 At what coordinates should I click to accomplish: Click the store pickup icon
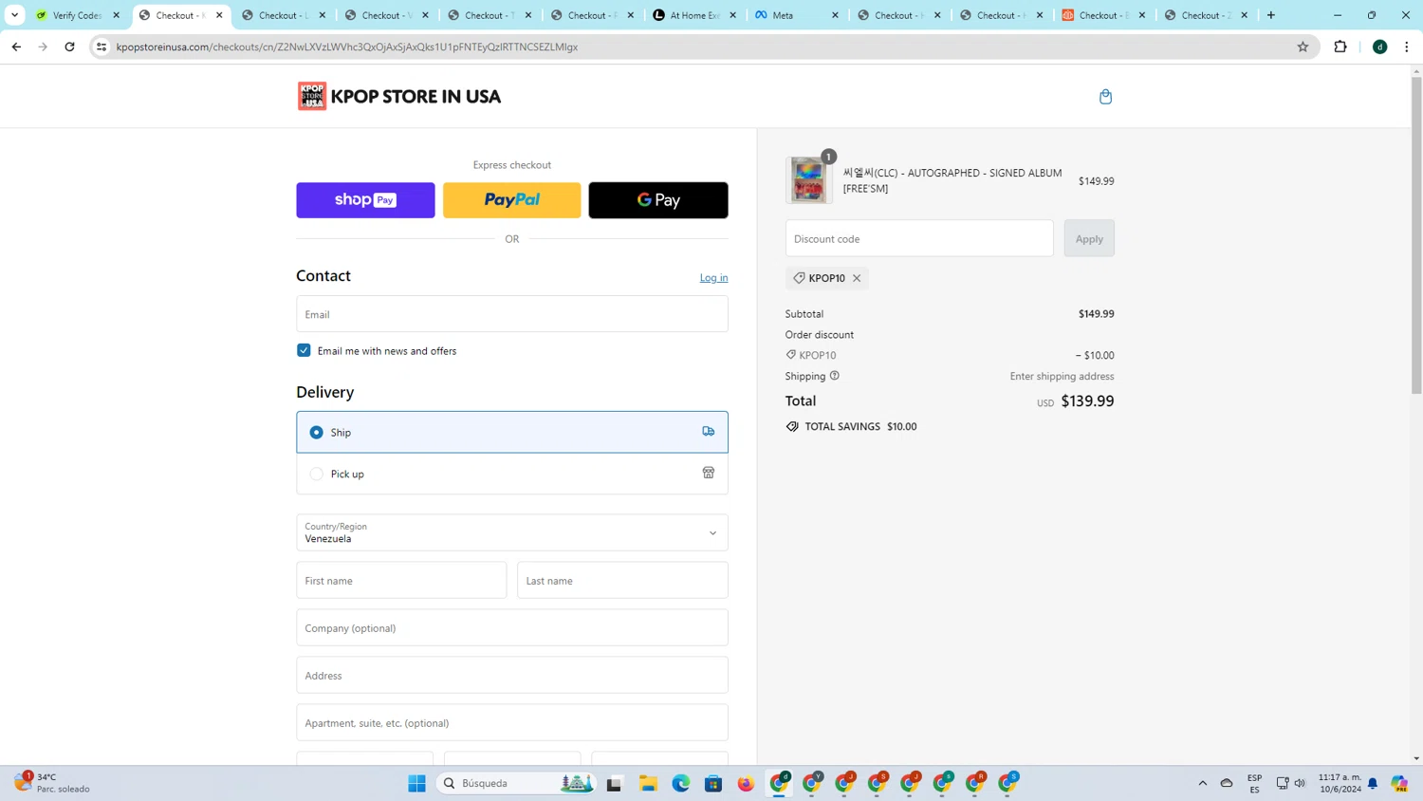click(708, 473)
